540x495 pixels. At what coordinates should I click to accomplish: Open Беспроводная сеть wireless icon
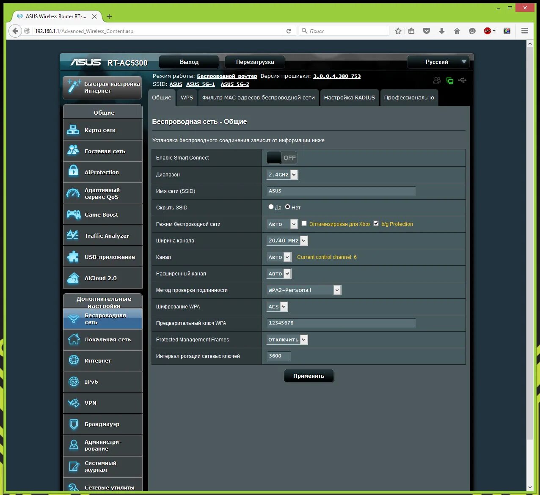[x=74, y=319]
